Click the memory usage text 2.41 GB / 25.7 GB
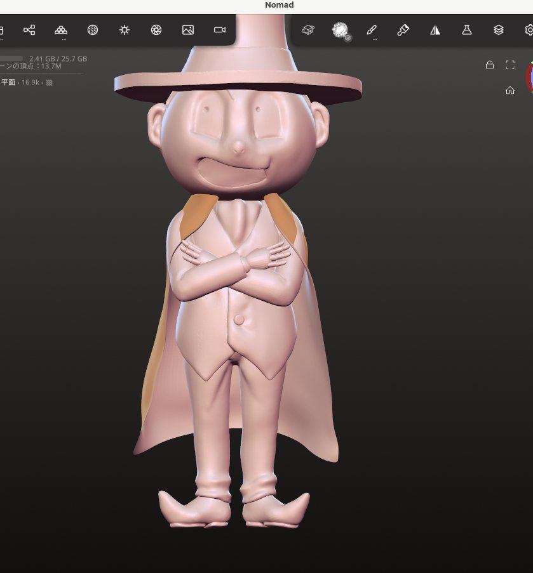The width and height of the screenshot is (533, 573). 58,58
